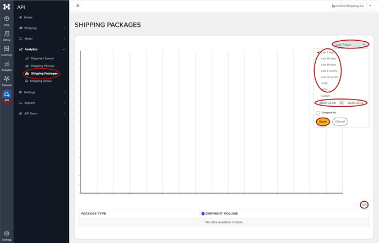Open the Billing icon in left rail
Screen dimensions: 379x243
tap(7, 36)
